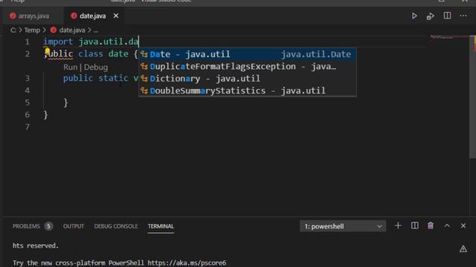Click the Problems count badge 5
476x267 pixels.
[x=48, y=226]
